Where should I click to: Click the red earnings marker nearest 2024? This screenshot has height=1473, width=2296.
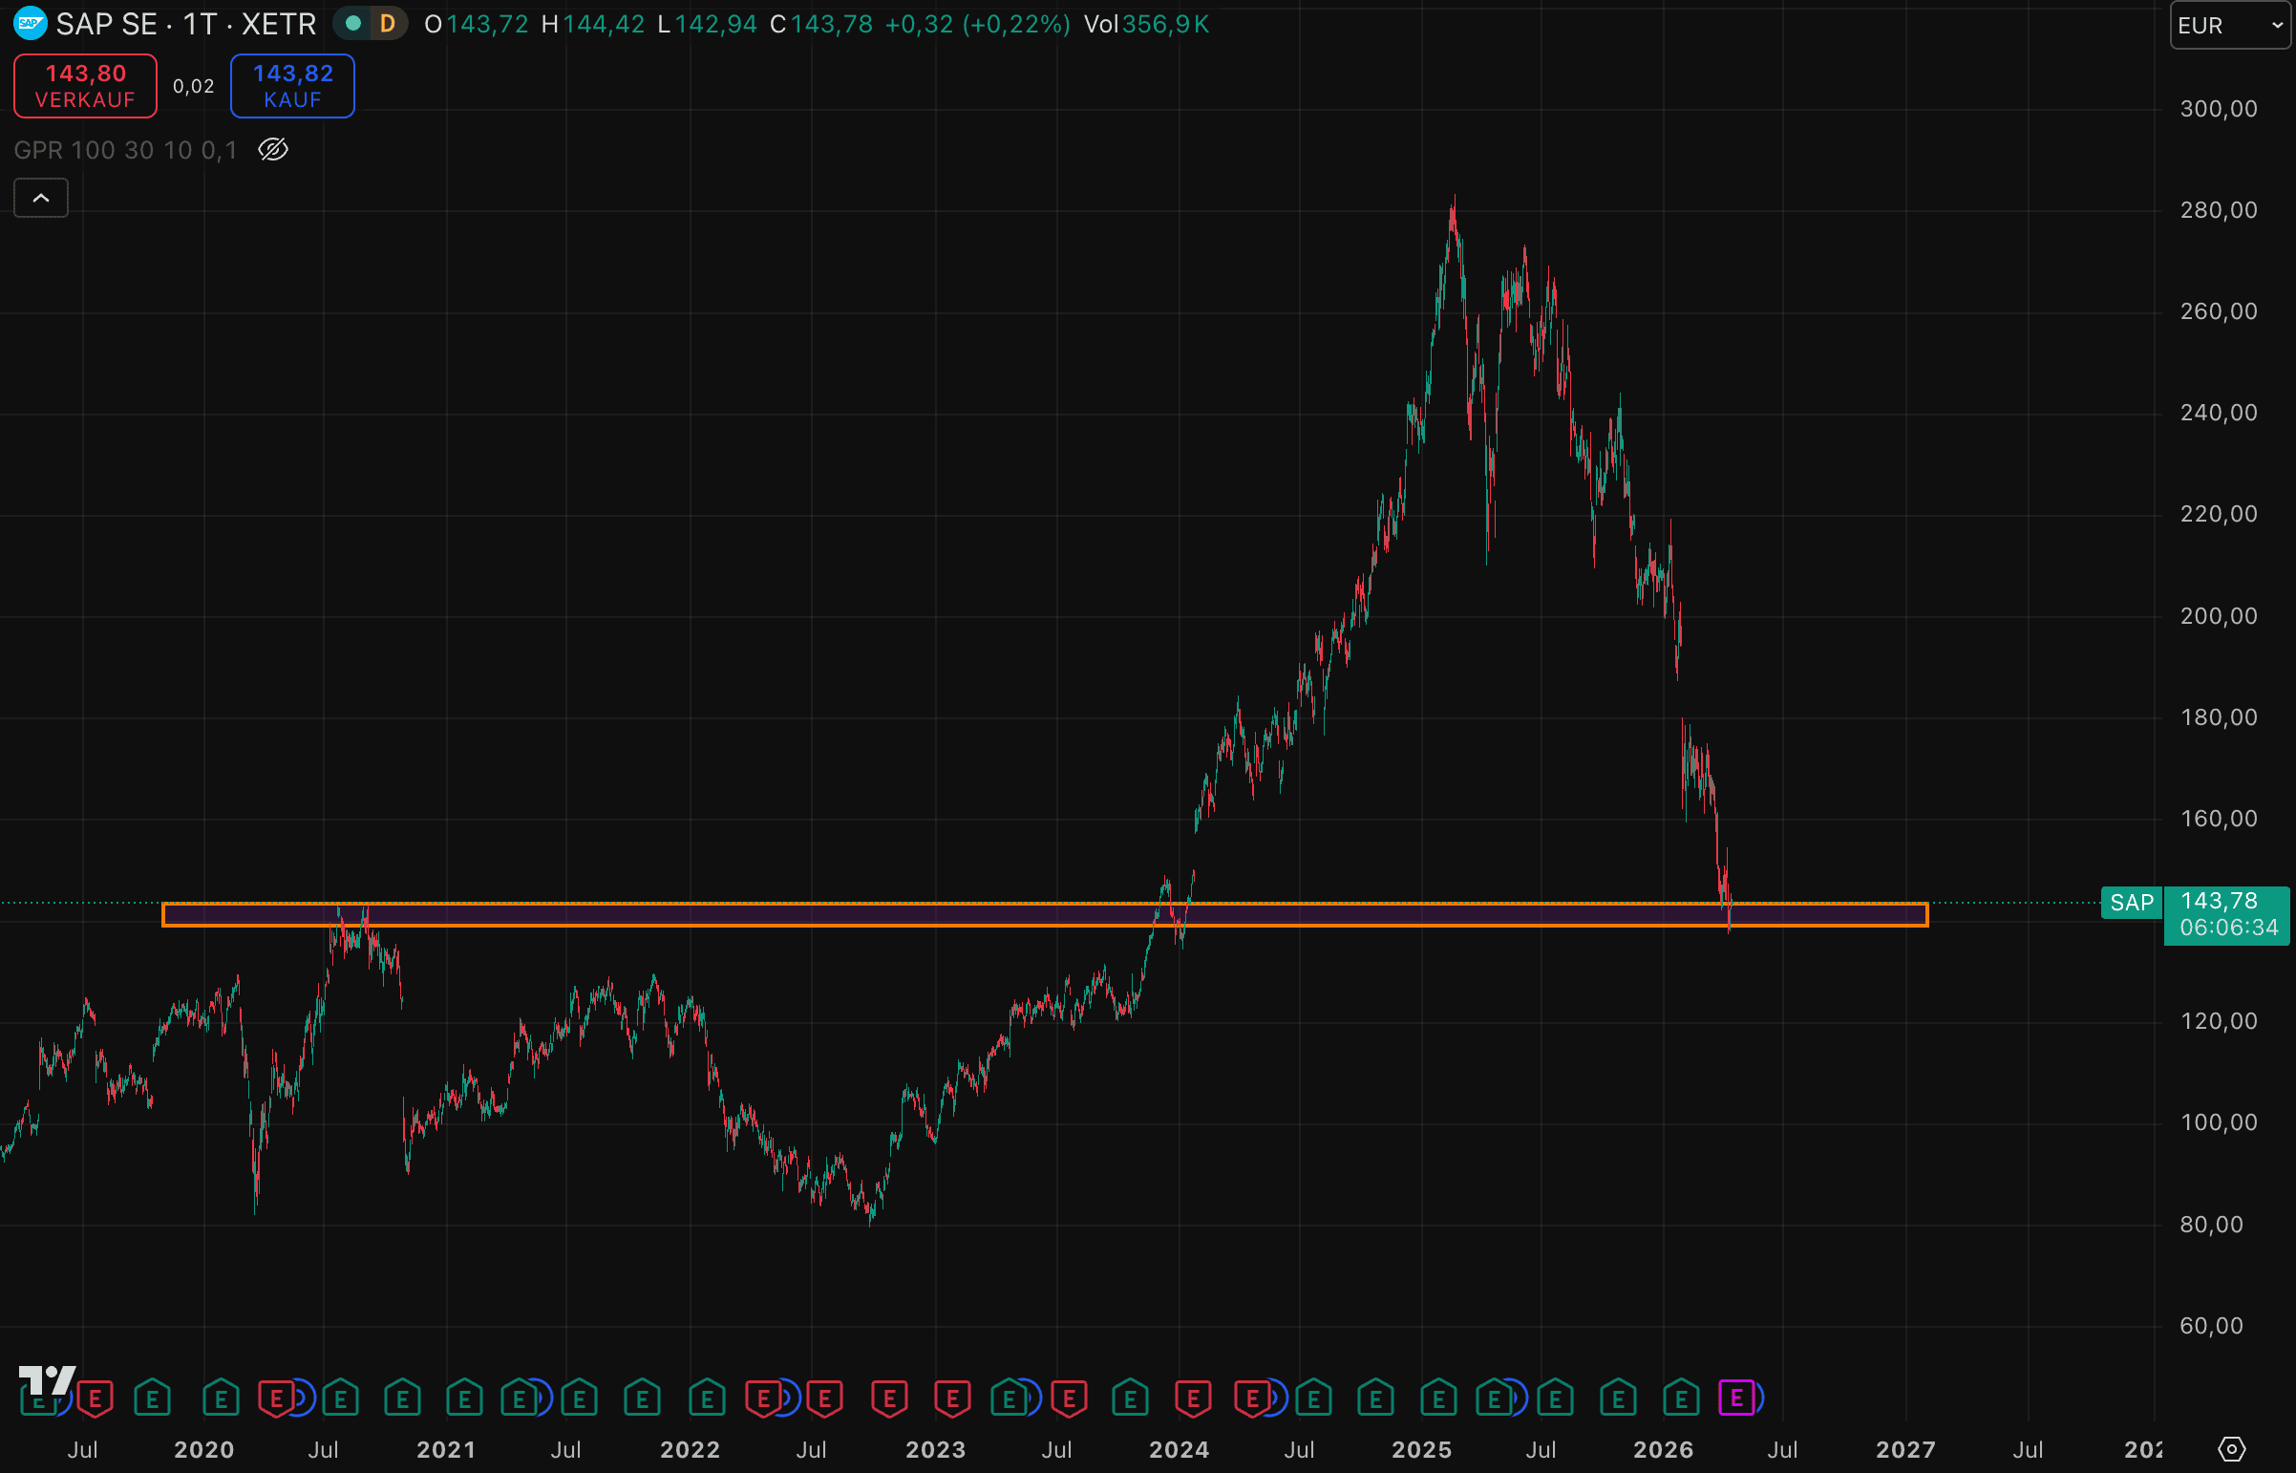pos(1193,1399)
